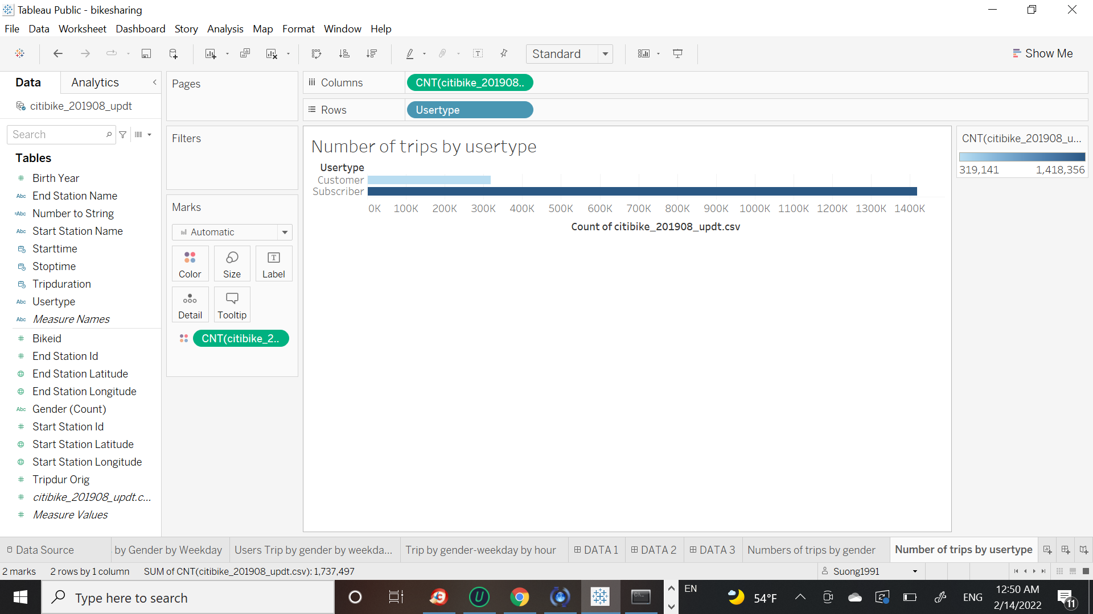Sort bars descending using toolbar icon
The width and height of the screenshot is (1093, 614).
[372, 53]
